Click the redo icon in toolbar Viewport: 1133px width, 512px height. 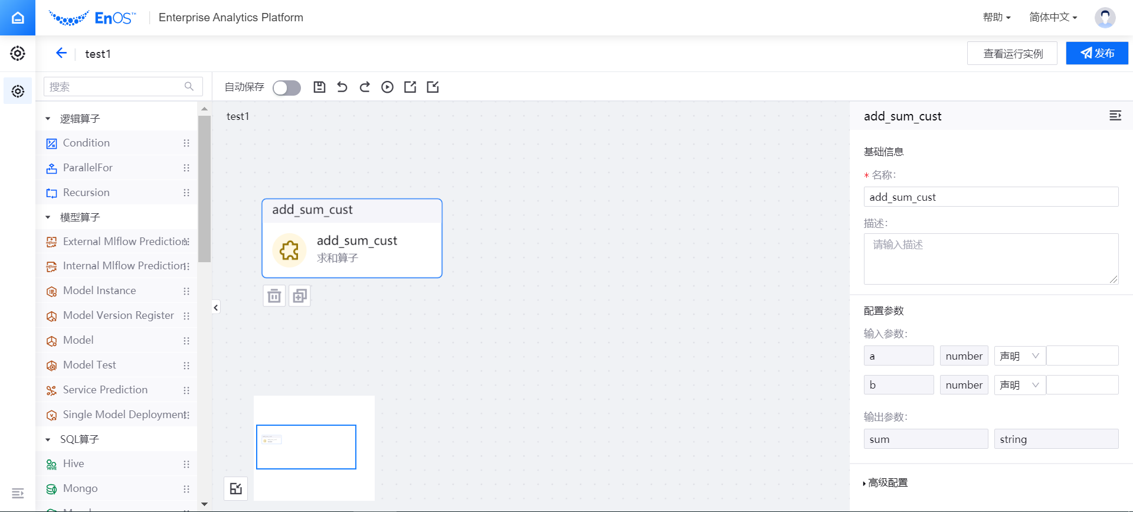pyautogui.click(x=365, y=87)
